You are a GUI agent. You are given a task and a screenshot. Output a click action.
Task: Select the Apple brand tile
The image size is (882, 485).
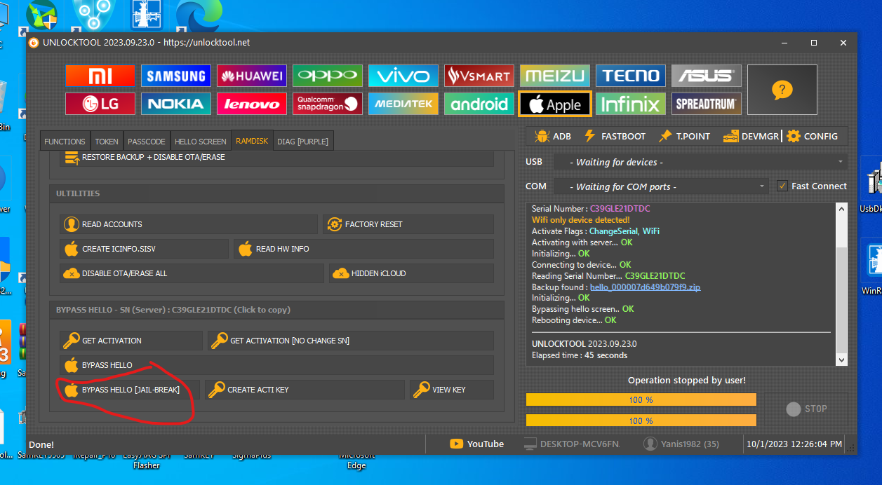(x=555, y=104)
